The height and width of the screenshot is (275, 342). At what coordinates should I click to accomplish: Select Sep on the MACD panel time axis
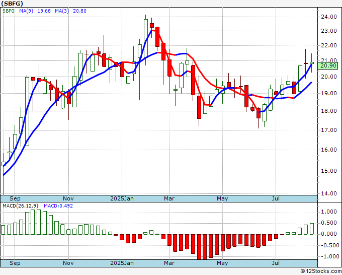(x=15, y=263)
